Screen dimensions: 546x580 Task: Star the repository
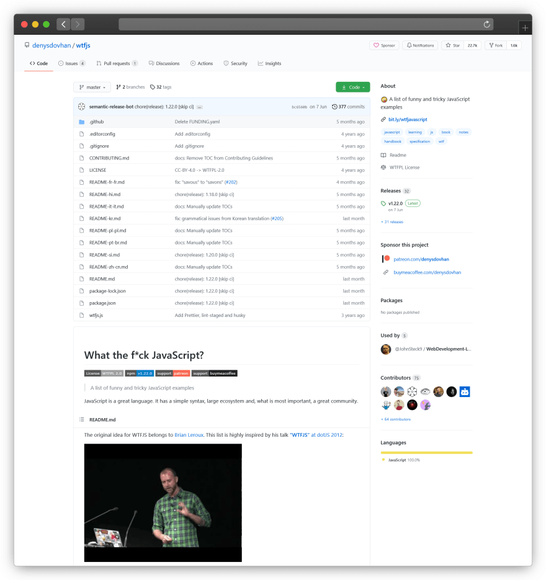[x=452, y=45]
